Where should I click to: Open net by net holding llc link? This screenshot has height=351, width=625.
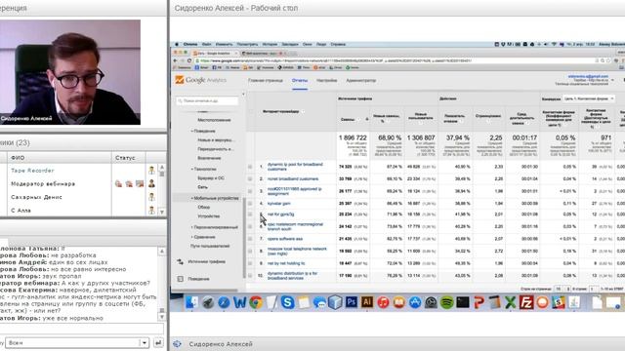(x=286, y=263)
